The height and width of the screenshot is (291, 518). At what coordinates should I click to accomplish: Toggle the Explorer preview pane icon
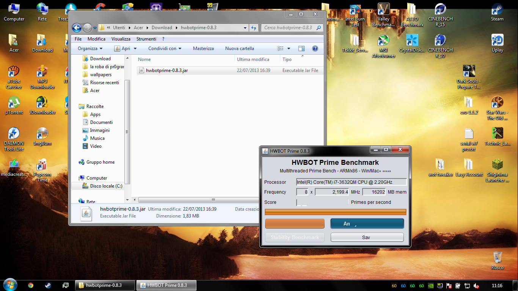[x=301, y=48]
